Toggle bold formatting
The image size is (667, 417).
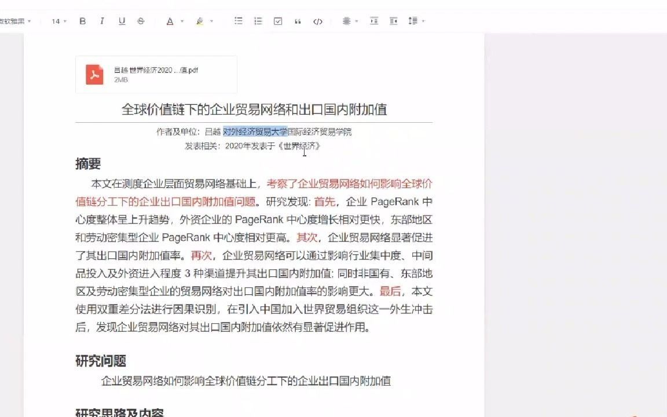[x=83, y=21]
